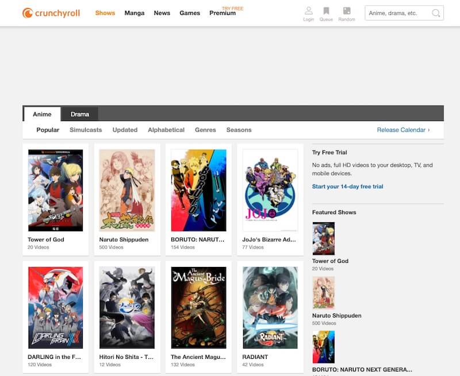Viewport: 460px width, 376px height.
Task: Click featured Naruto Shippuden title
Action: click(x=336, y=316)
